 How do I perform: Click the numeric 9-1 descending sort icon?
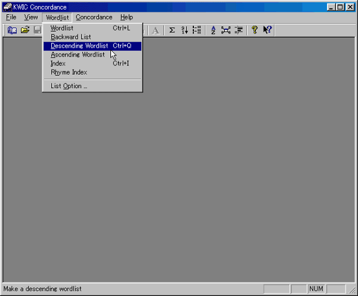(185, 30)
